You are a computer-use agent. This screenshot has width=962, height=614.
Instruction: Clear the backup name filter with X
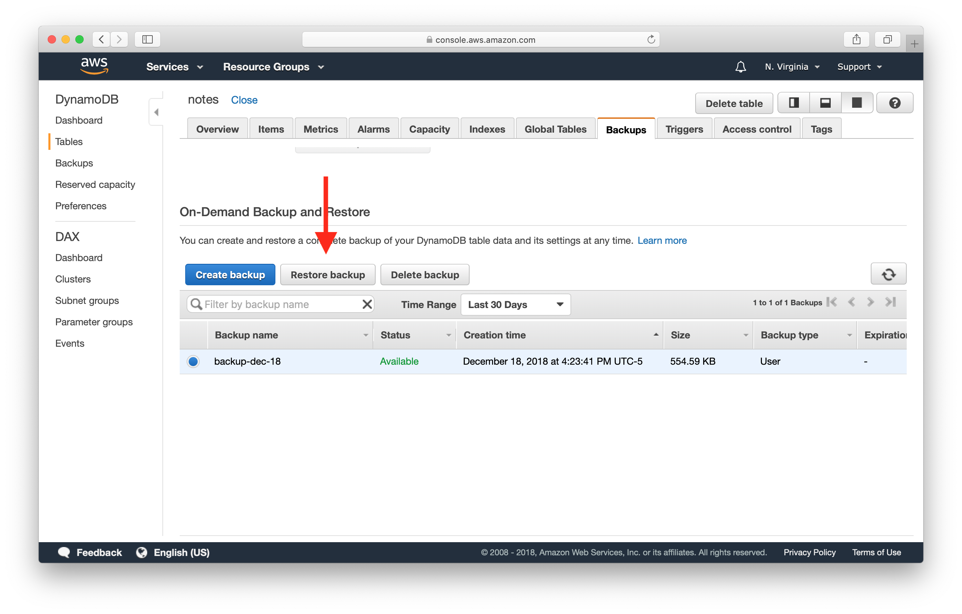[367, 304]
